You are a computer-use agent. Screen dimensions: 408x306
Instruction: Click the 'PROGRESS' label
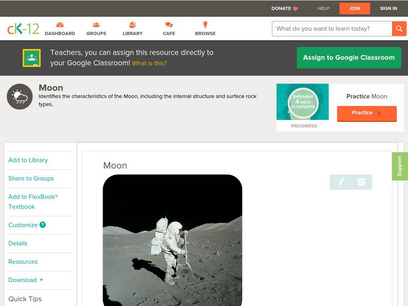pyautogui.click(x=304, y=126)
